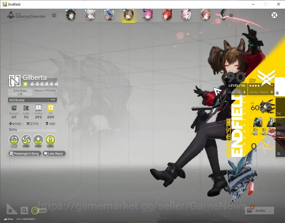Select the white-haired operator portrait
Screen dimensions: 285x223
point(90,15)
